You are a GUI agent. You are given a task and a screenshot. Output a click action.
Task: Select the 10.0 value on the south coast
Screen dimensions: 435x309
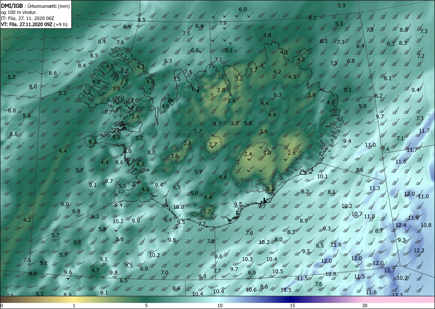[178, 207]
